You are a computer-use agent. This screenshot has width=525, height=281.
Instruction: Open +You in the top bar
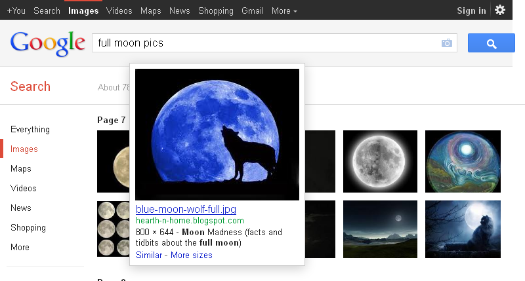pyautogui.click(x=16, y=11)
